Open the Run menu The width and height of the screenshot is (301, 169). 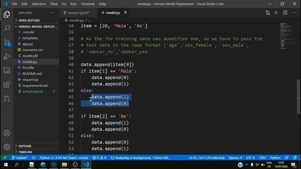[73, 4]
